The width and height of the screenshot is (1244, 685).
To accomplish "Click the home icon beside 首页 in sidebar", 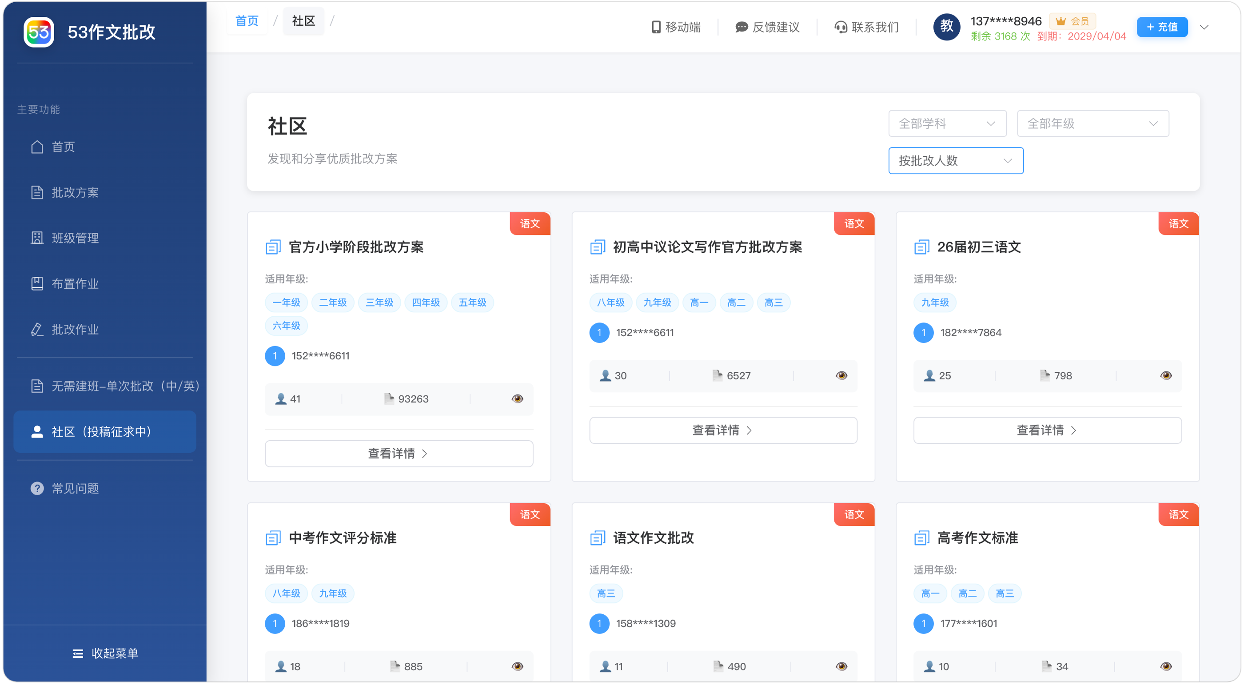I will 37,147.
